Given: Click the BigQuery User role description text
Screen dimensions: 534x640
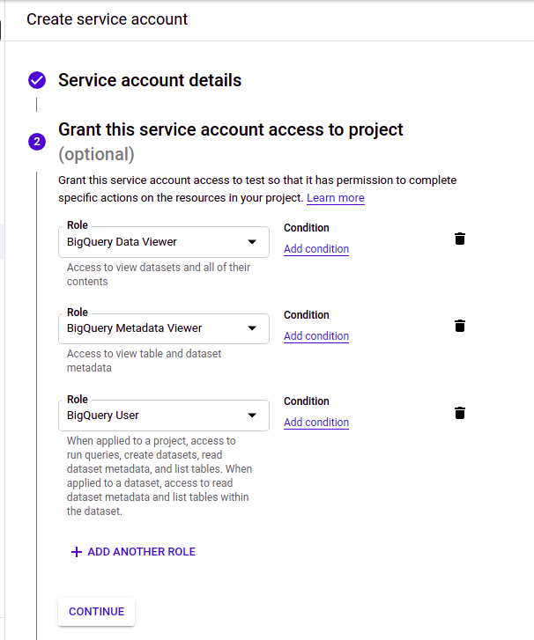Looking at the screenshot, I should [x=159, y=476].
